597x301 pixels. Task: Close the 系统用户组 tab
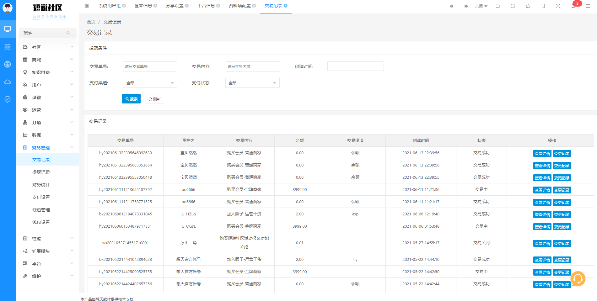click(x=124, y=6)
